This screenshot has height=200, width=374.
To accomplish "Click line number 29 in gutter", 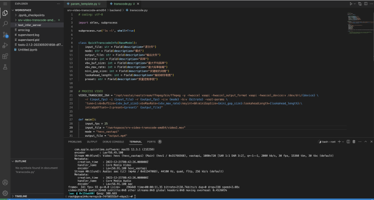I will pos(71,128).
